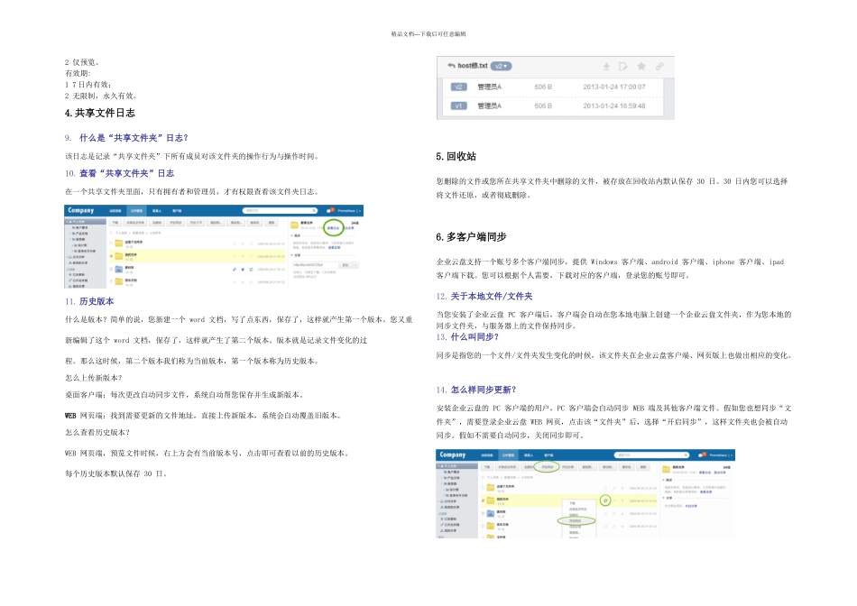Click the 共享此文件夹 toolbar button in section 10 screenshot
The width and height of the screenshot is (857, 606).
[x=135, y=223]
